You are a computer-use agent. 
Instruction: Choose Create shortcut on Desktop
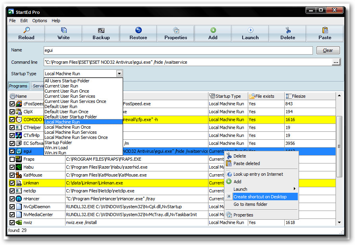click(x=262, y=197)
